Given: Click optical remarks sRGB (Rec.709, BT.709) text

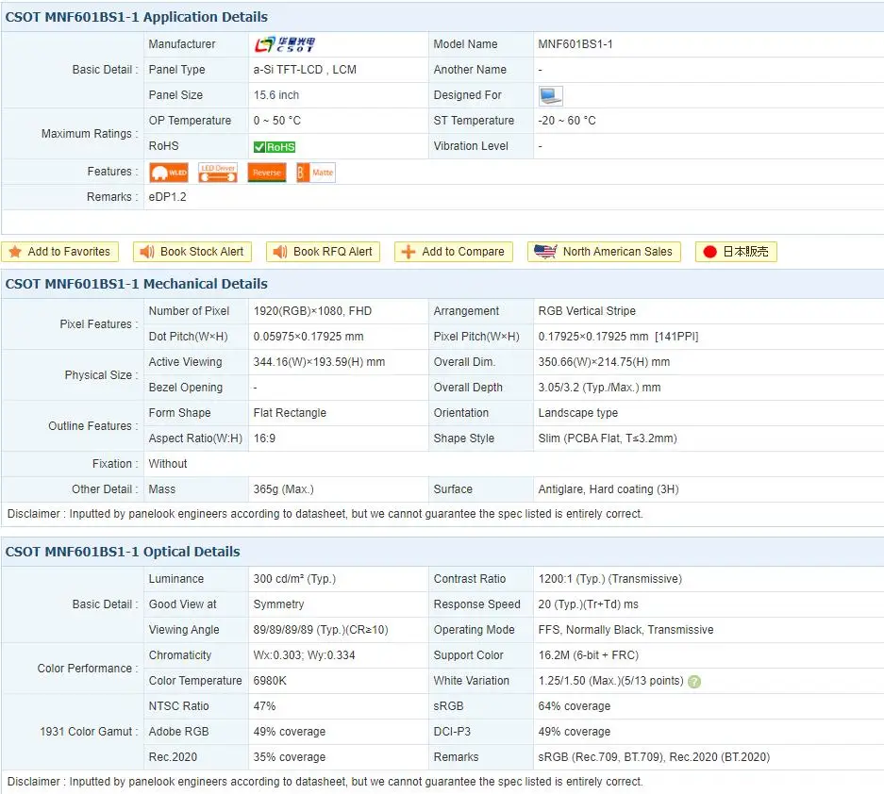Looking at the screenshot, I should tap(654, 757).
